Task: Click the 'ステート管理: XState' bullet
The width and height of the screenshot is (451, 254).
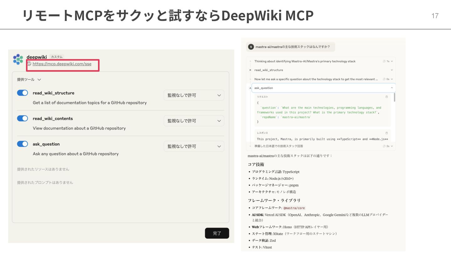Action: (294, 234)
